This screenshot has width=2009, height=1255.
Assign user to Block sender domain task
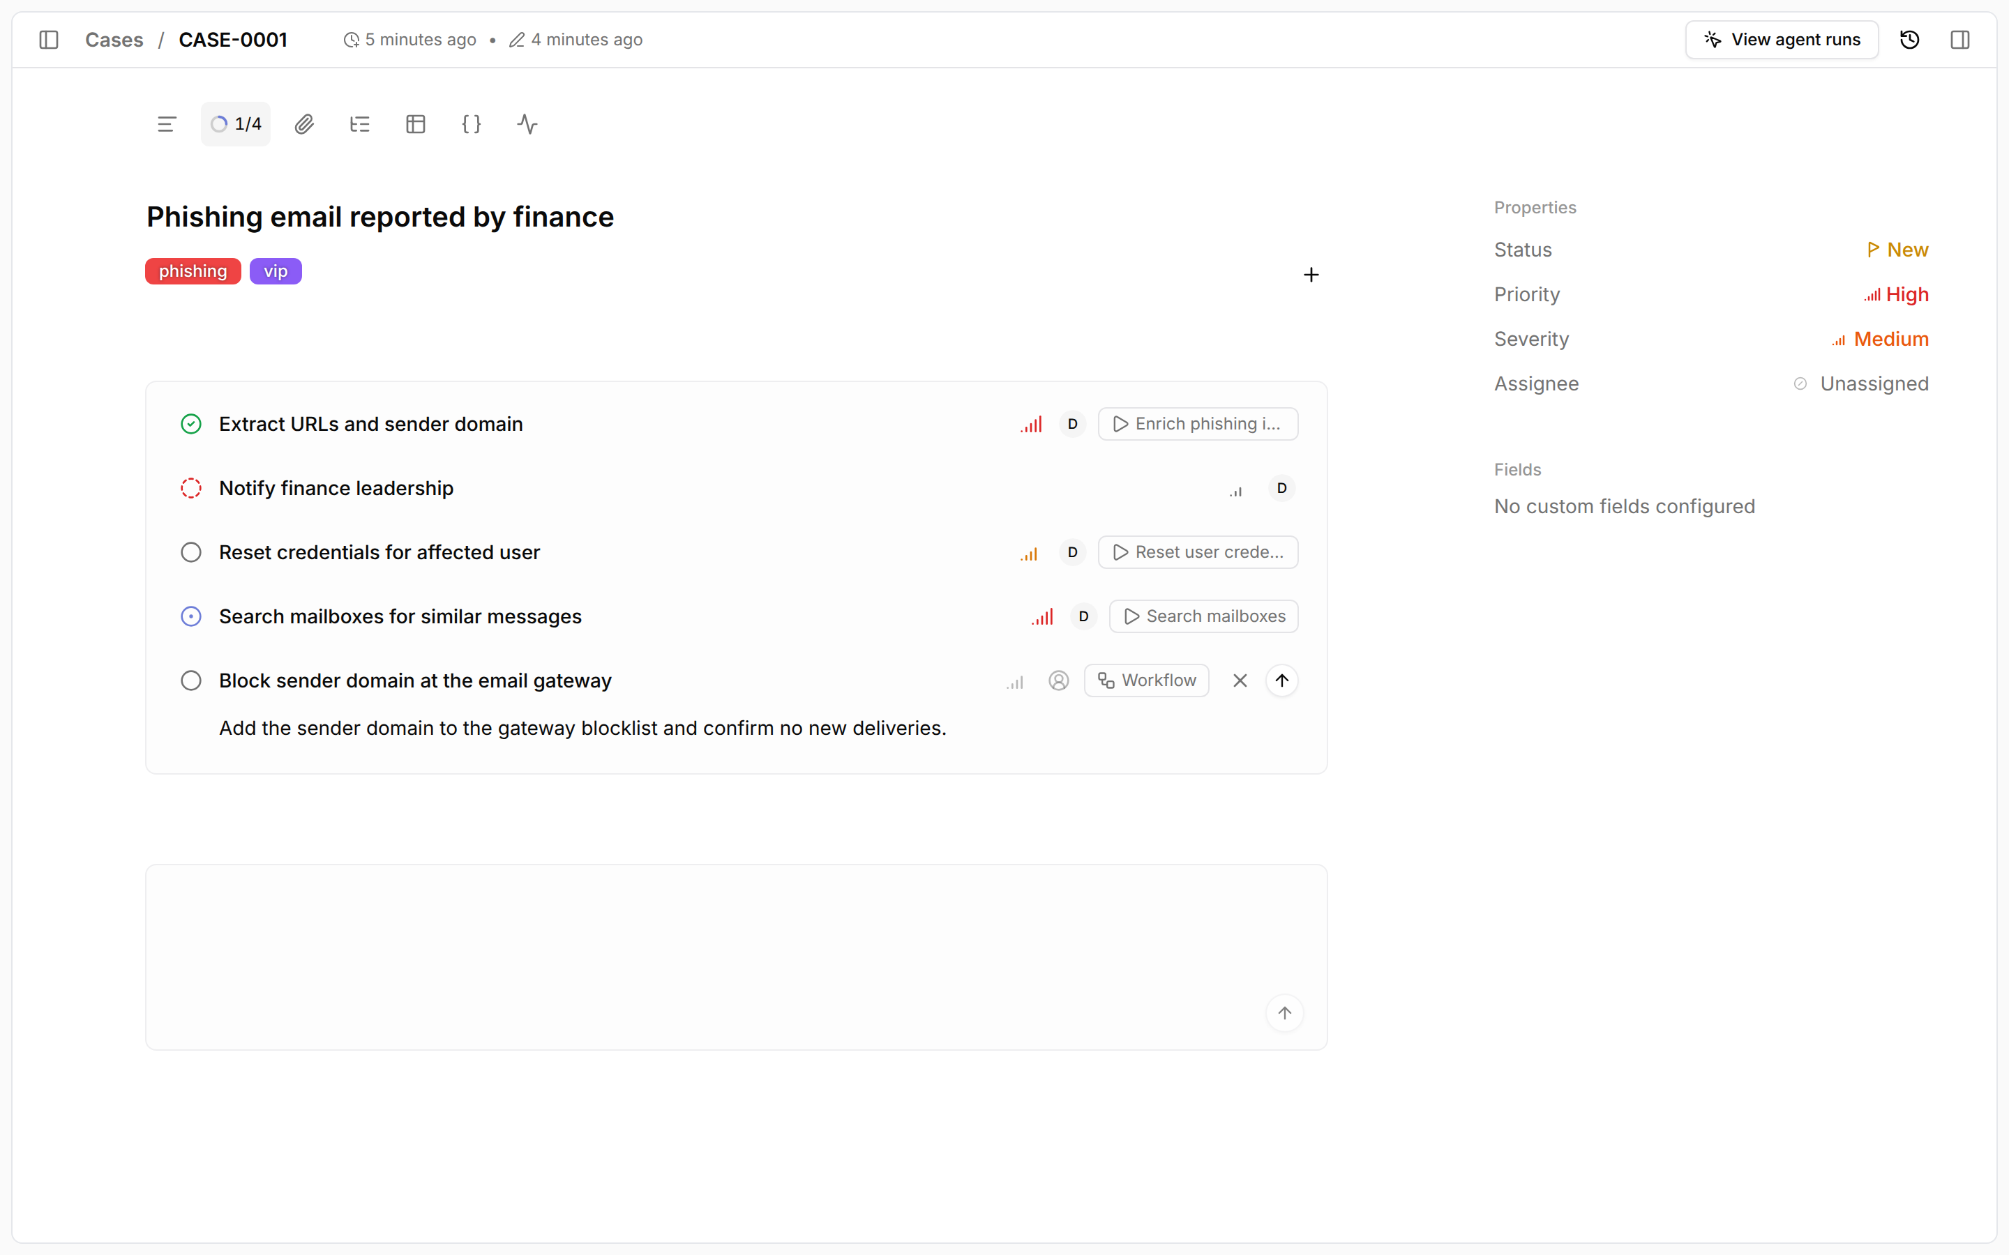click(1058, 680)
